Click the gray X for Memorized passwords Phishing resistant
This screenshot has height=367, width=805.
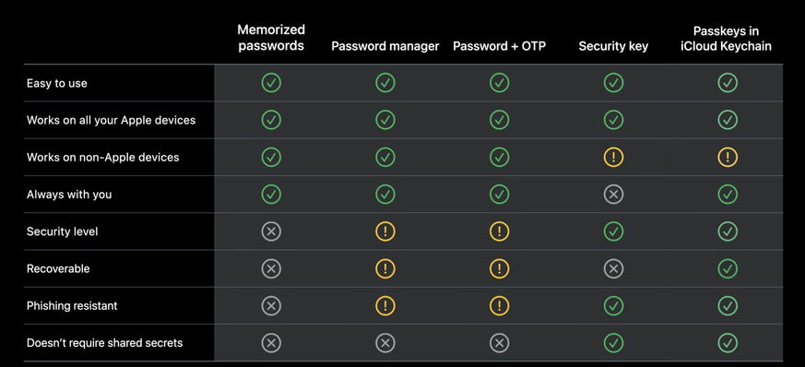(271, 306)
